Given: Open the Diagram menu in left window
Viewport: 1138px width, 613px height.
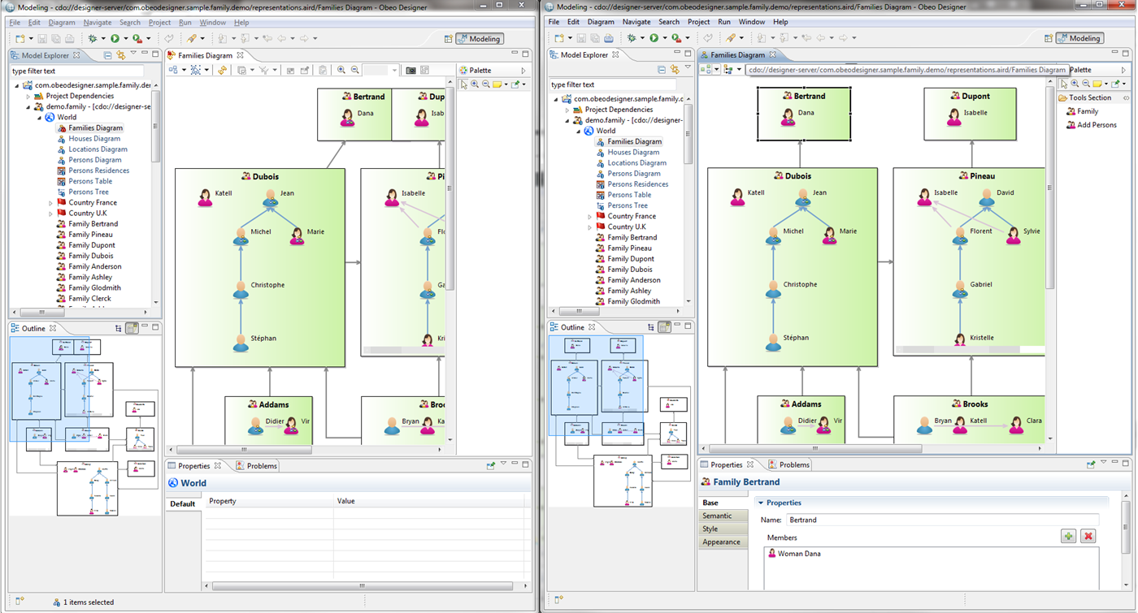Looking at the screenshot, I should coord(62,23).
